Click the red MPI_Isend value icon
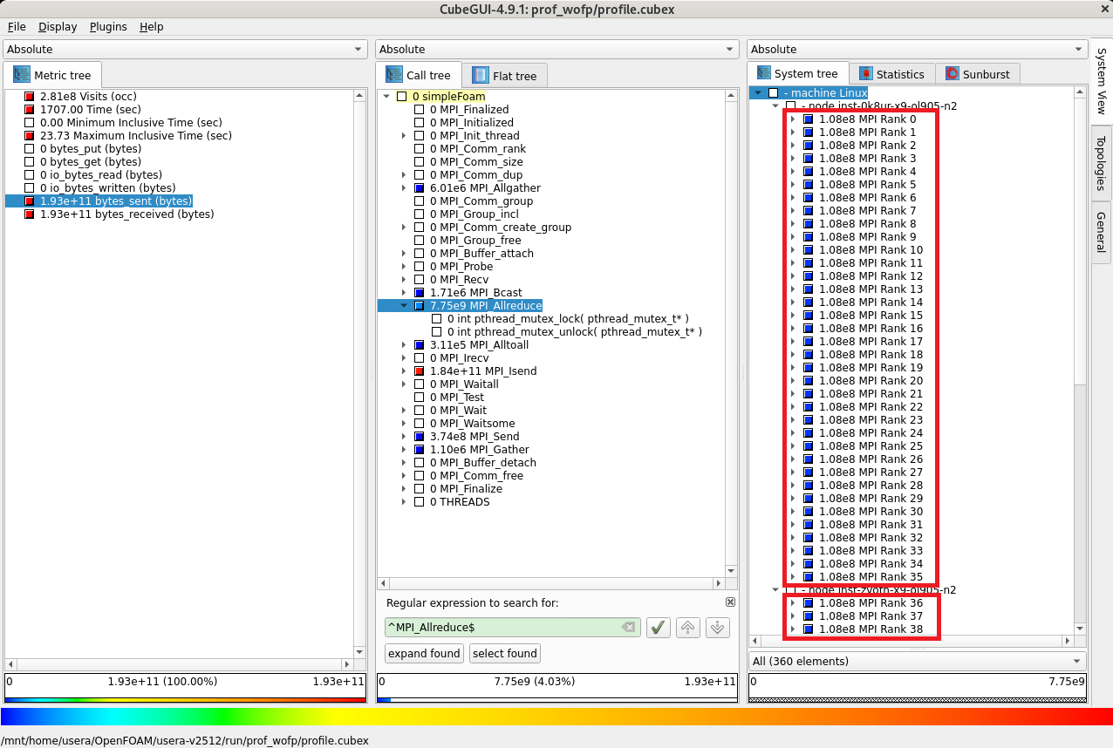 [420, 371]
